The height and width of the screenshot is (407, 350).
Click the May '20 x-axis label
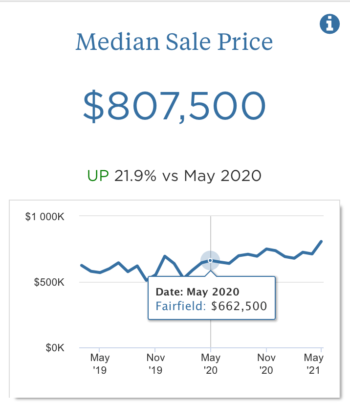point(211,364)
